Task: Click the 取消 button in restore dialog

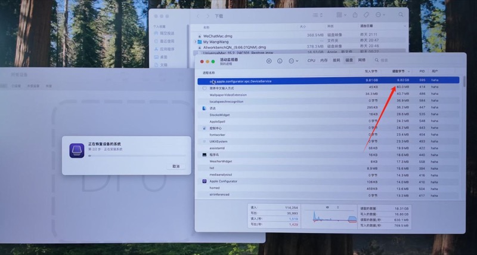Action: (176, 166)
